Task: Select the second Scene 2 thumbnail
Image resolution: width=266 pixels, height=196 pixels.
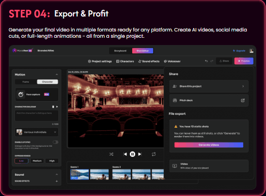Action: tap(141, 174)
